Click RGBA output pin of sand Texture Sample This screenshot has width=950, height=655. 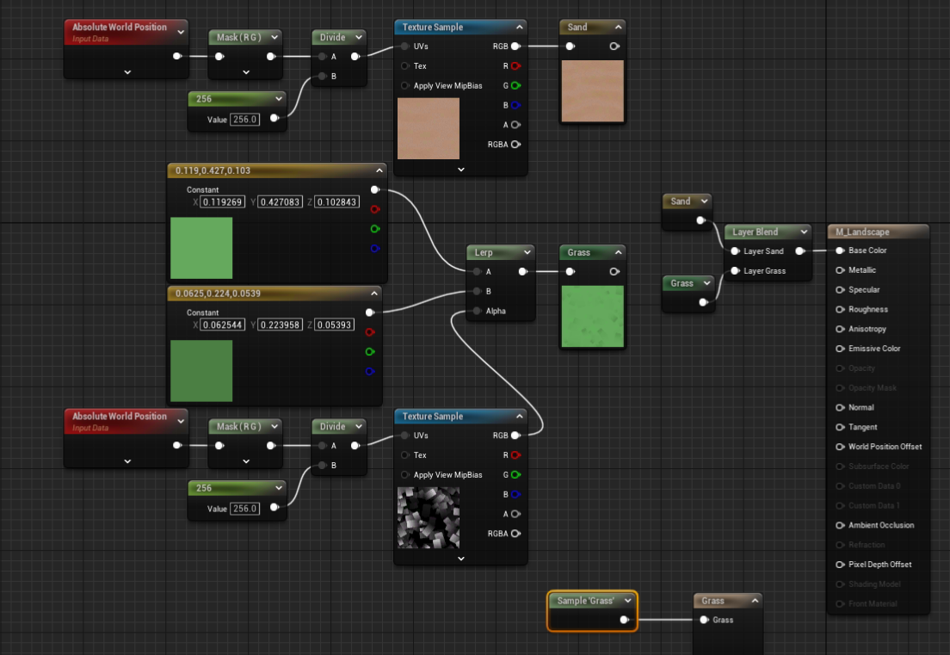coord(515,145)
